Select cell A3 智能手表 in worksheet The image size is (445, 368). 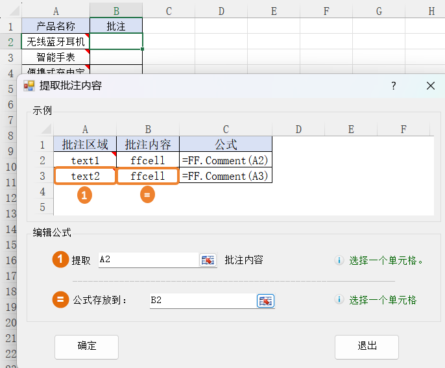(x=56, y=57)
